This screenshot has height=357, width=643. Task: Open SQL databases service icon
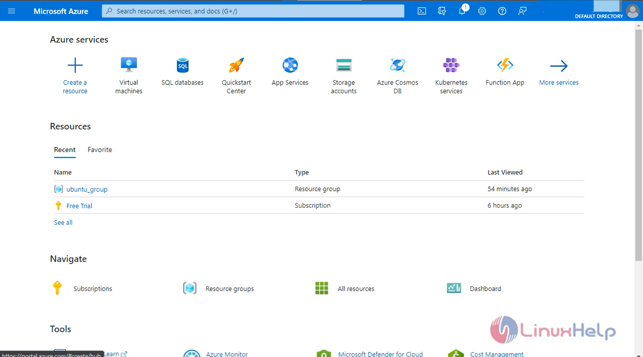(183, 65)
